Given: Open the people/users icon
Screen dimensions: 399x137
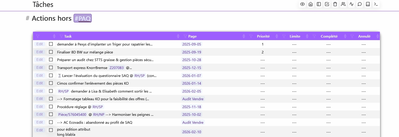Looking at the screenshot, I should pyautogui.click(x=343, y=4).
